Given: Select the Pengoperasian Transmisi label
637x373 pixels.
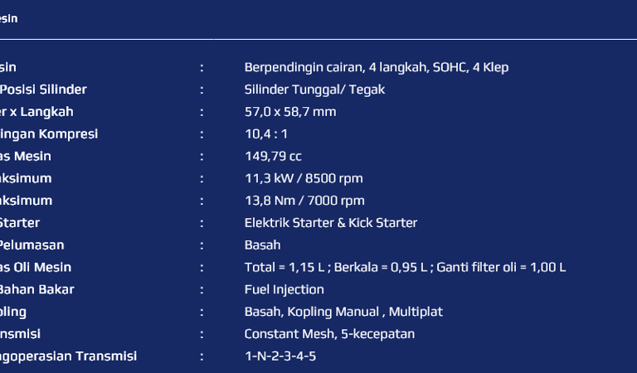Looking at the screenshot, I should coord(68,356).
